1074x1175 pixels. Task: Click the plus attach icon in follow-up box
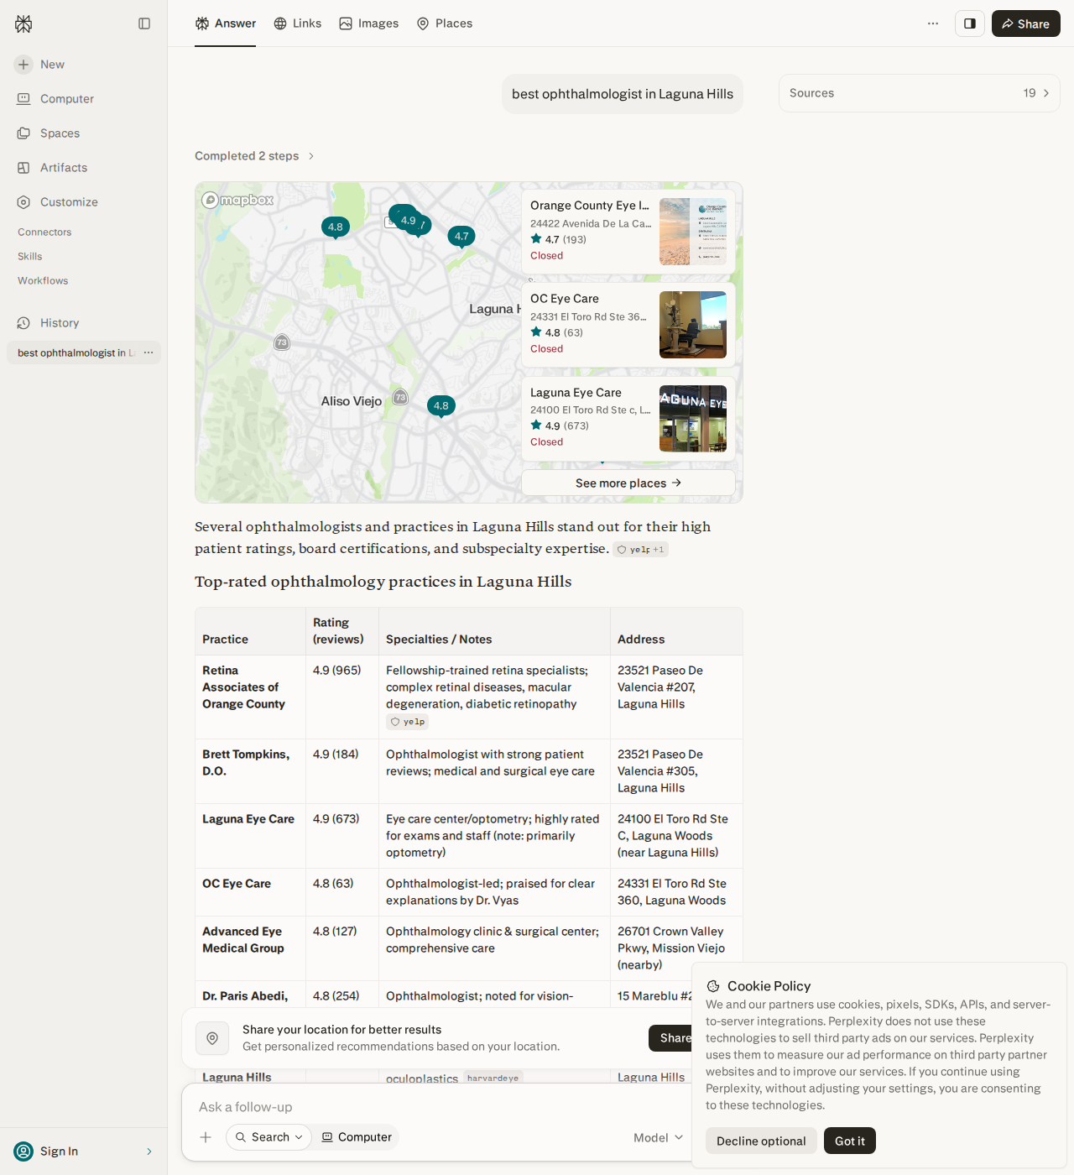206,1137
